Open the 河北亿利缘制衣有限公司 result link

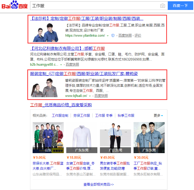67,48
